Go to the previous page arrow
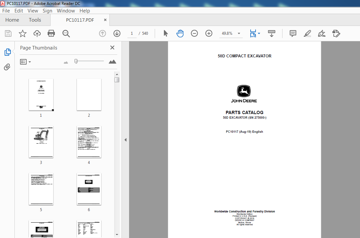The height and width of the screenshot is (238, 360). (x=102, y=33)
